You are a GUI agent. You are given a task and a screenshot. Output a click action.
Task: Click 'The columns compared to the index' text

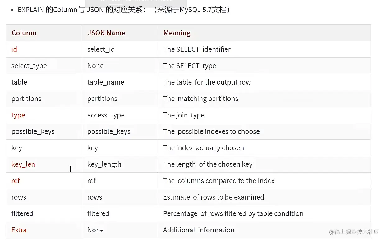point(219,181)
